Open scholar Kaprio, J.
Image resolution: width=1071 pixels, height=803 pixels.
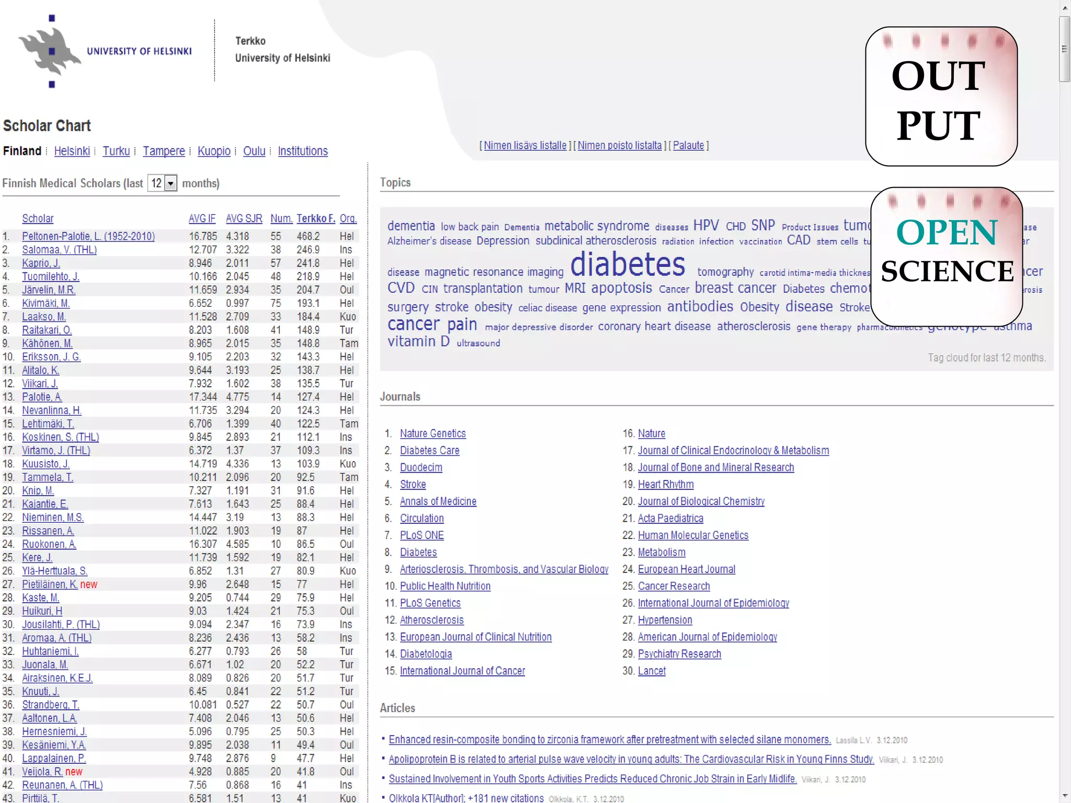tap(41, 263)
